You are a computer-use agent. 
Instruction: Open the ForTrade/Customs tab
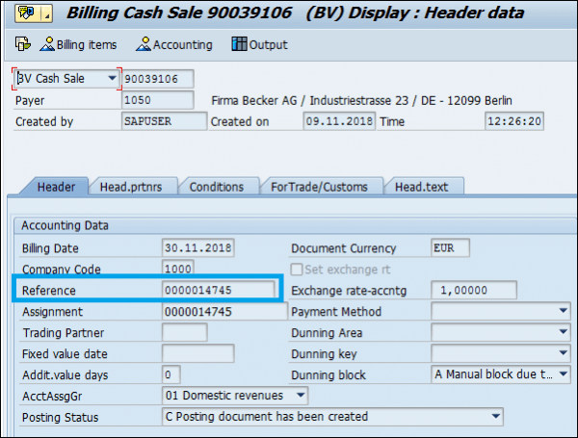point(319,187)
